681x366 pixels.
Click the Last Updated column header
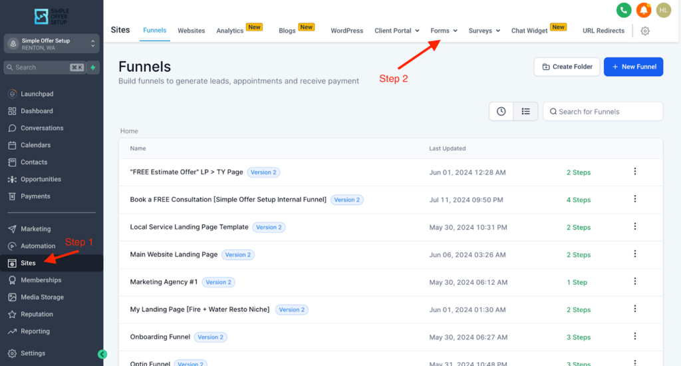pyautogui.click(x=448, y=148)
